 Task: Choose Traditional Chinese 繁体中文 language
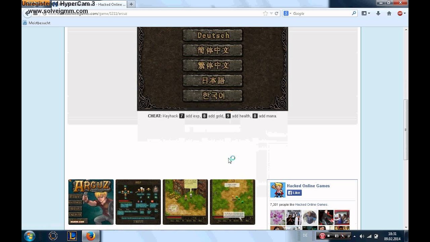tap(212, 66)
